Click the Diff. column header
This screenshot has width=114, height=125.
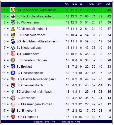click(x=99, y=4)
